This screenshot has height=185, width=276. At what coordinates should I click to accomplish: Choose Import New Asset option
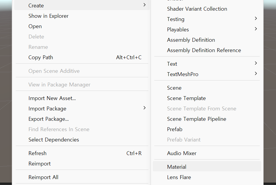pyautogui.click(x=52, y=98)
